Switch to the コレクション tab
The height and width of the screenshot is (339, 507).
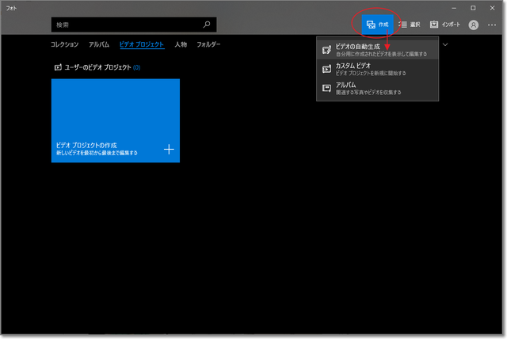coord(65,45)
